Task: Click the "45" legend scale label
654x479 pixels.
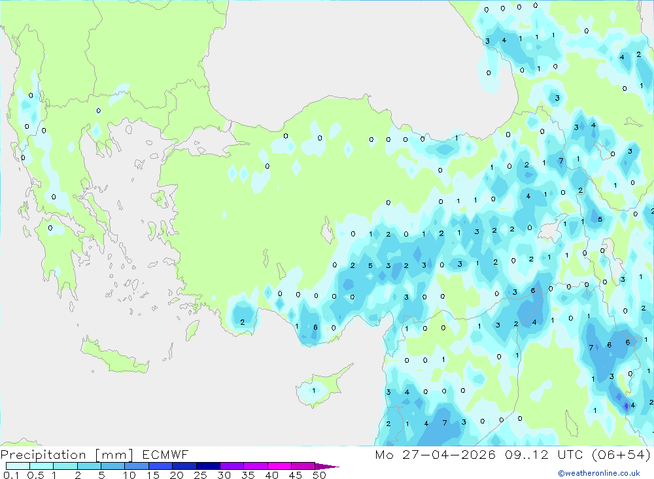Action: pyautogui.click(x=296, y=475)
